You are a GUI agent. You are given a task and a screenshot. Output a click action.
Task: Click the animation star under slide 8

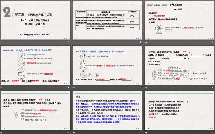pos(74,133)
